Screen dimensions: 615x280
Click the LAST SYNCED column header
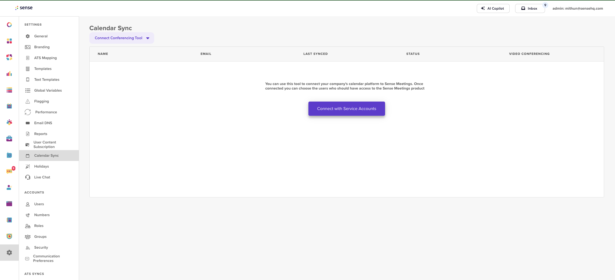pyautogui.click(x=315, y=54)
